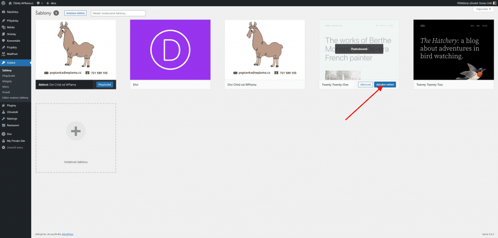Open Přizpůsobit submenu item in sidebar
Screen dimensions: 498x238
click(9, 76)
